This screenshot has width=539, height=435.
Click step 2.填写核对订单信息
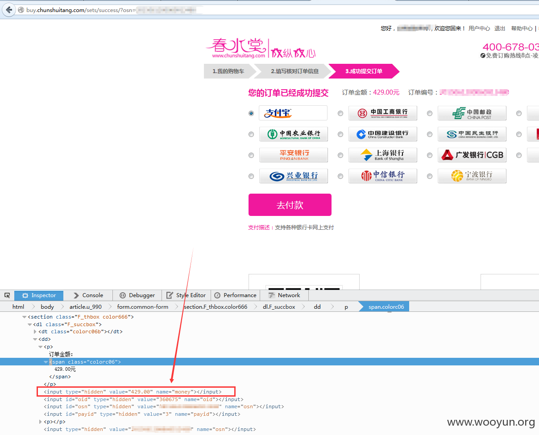(294, 71)
